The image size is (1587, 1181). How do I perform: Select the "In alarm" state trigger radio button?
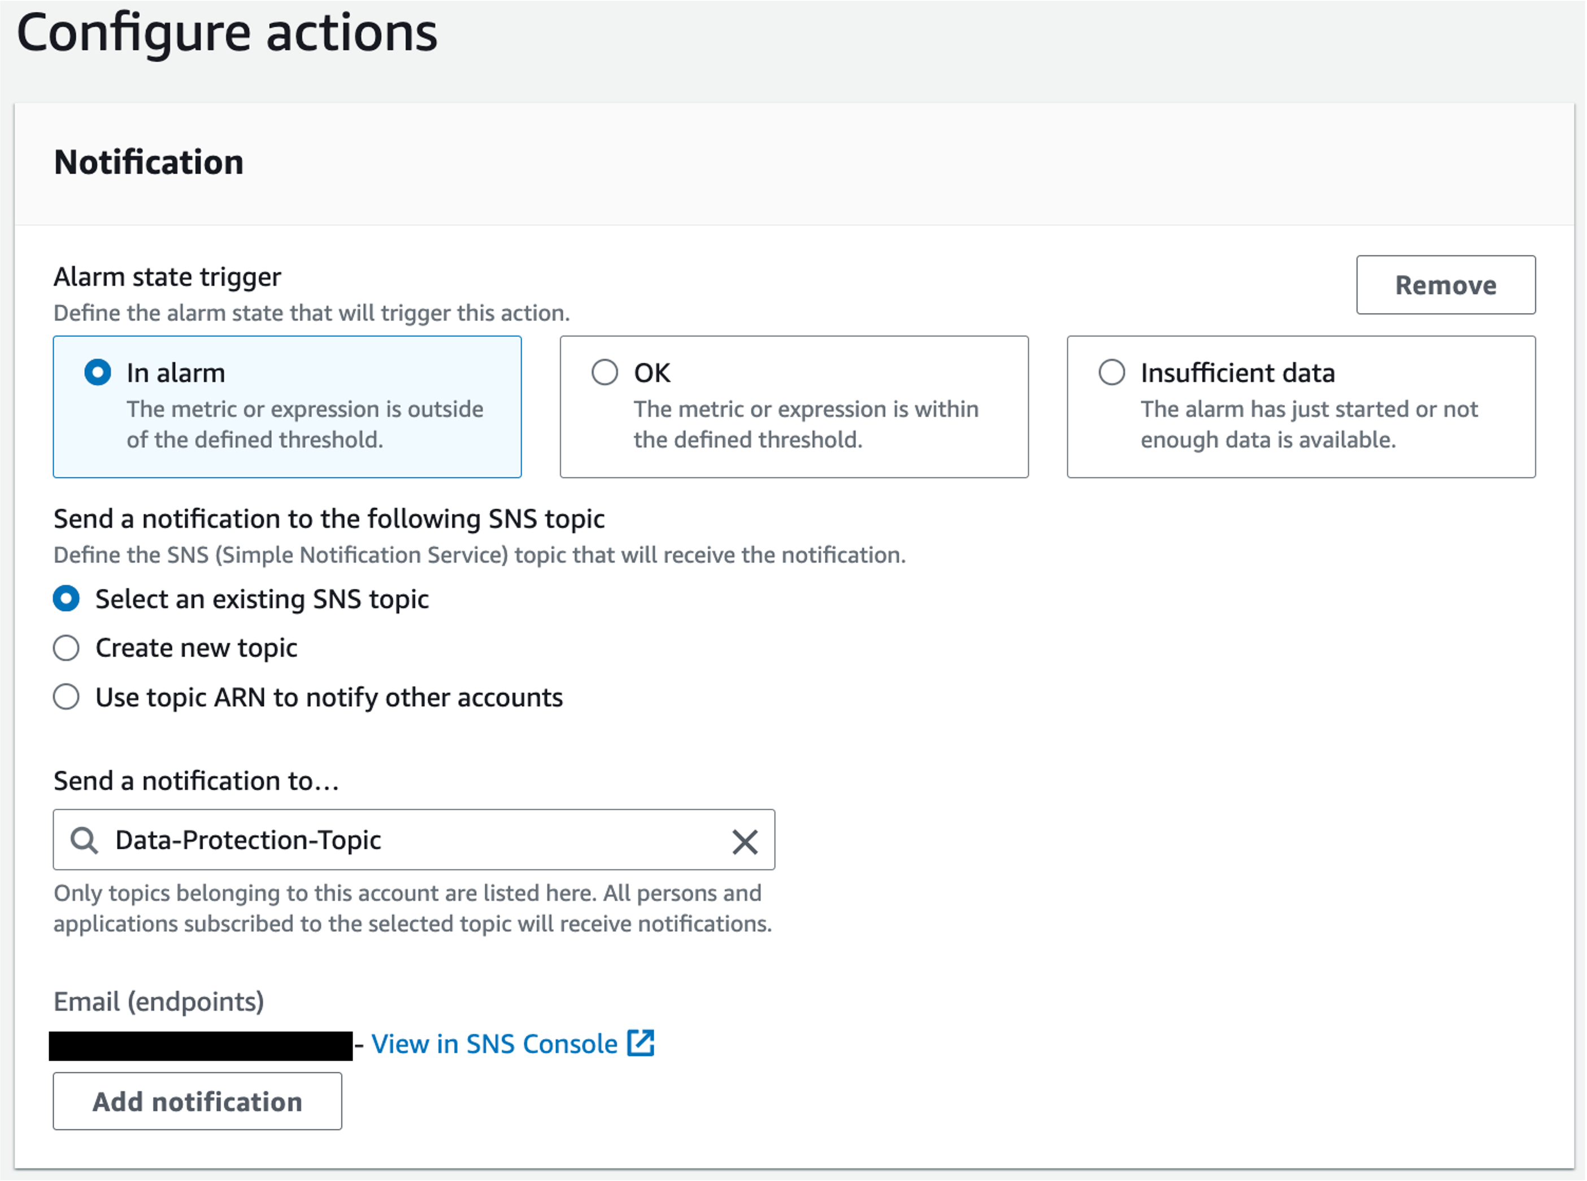point(98,372)
